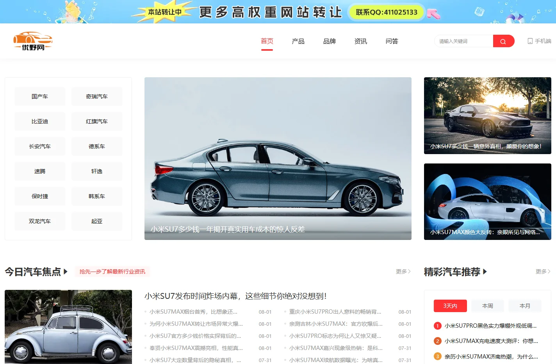The width and height of the screenshot is (556, 364).
Task: Open ranked article 小米SU7PRO黑色实力爆棚
Action: coord(490,326)
